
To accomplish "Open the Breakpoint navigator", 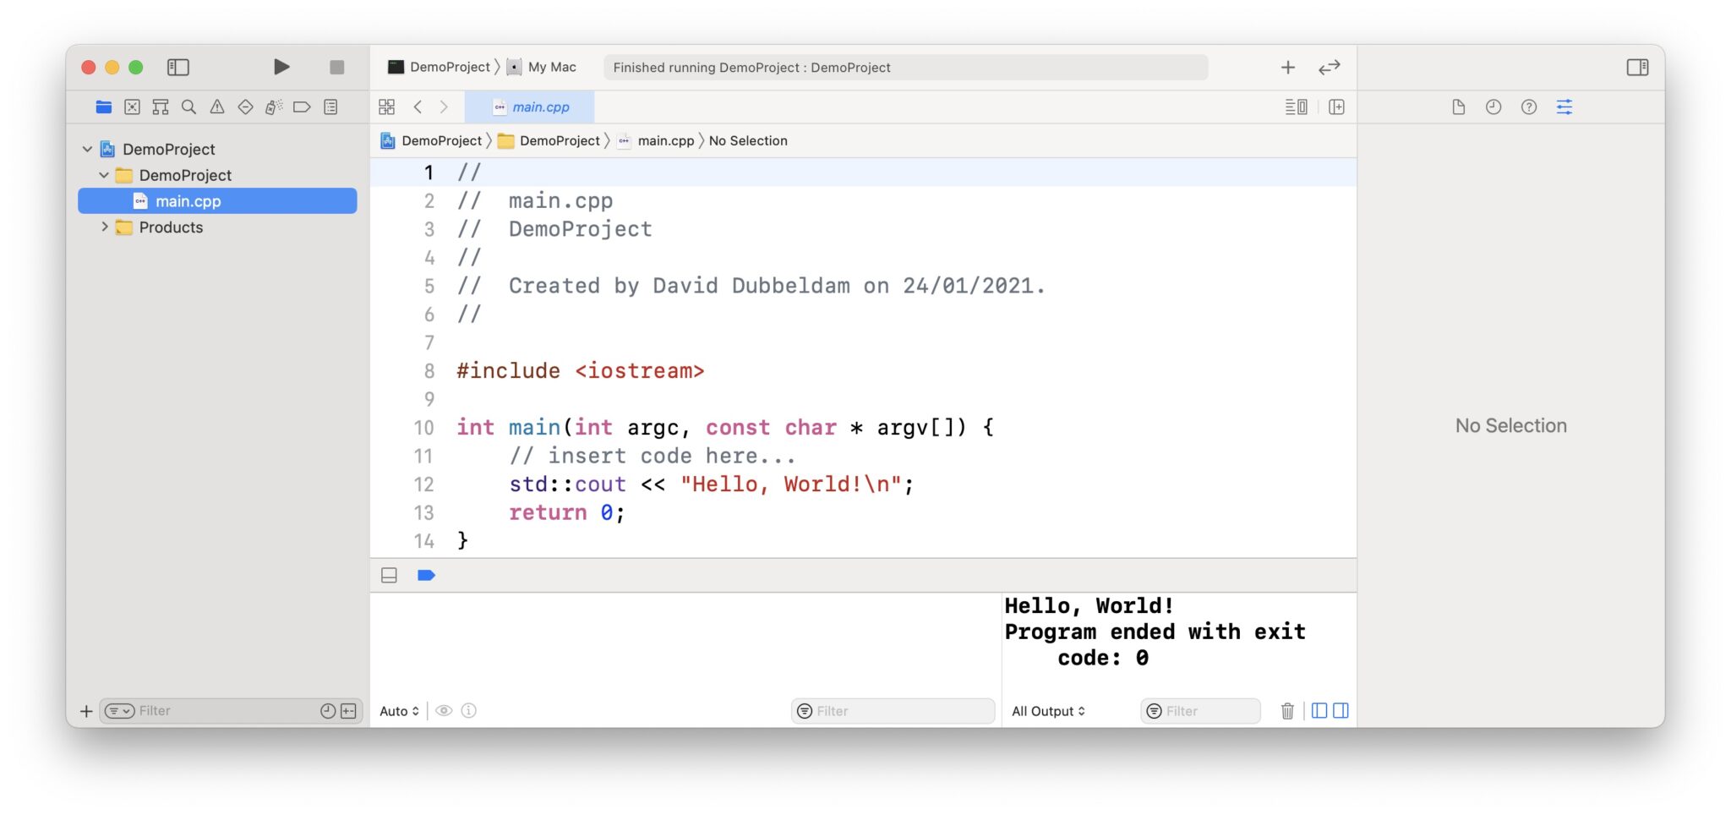I will tap(302, 107).
